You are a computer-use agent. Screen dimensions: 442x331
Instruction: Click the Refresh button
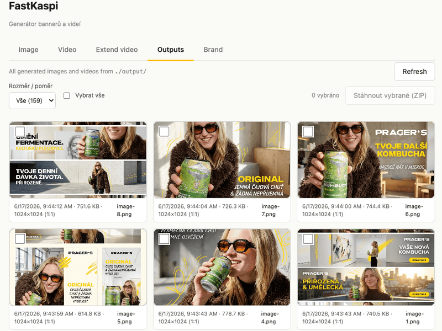click(x=414, y=72)
